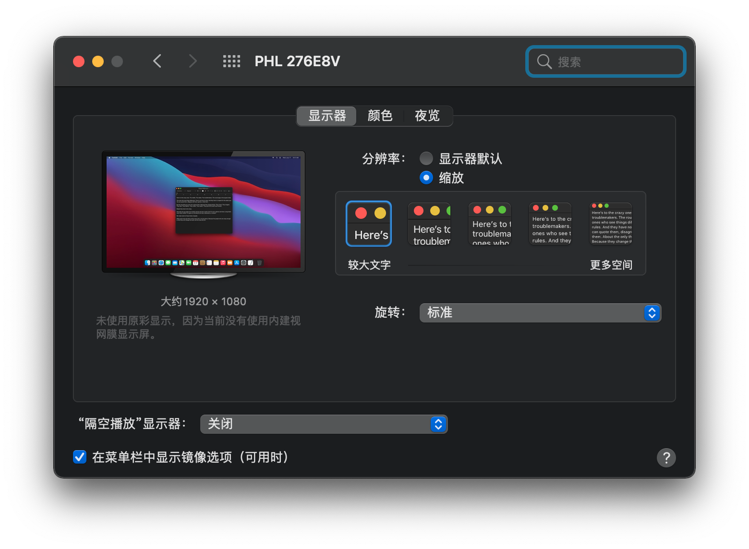The image size is (749, 549).
Task: Select the 缩放 resolution radio button
Action: (x=426, y=178)
